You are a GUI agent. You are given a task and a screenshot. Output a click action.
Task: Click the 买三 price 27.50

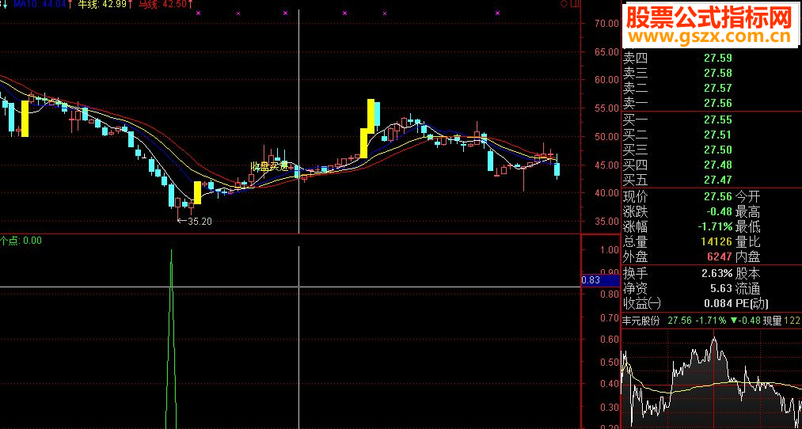point(717,150)
